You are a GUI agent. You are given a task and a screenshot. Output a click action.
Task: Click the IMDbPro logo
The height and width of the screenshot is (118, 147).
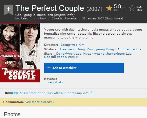tap(11, 93)
